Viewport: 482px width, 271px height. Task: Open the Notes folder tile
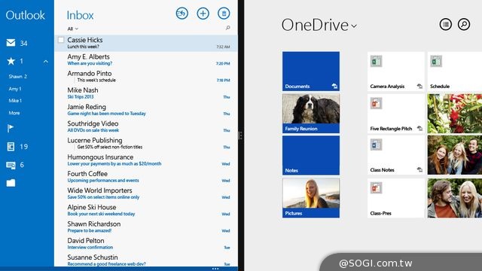(x=311, y=156)
